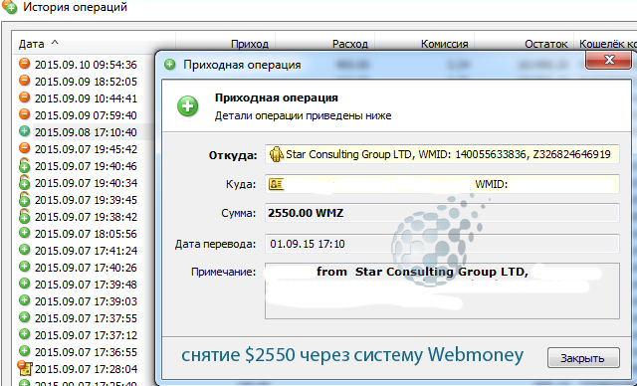Click the Сумма field showing 2550.00 WMZ
The width and height of the screenshot is (637, 386).
[x=442, y=213]
